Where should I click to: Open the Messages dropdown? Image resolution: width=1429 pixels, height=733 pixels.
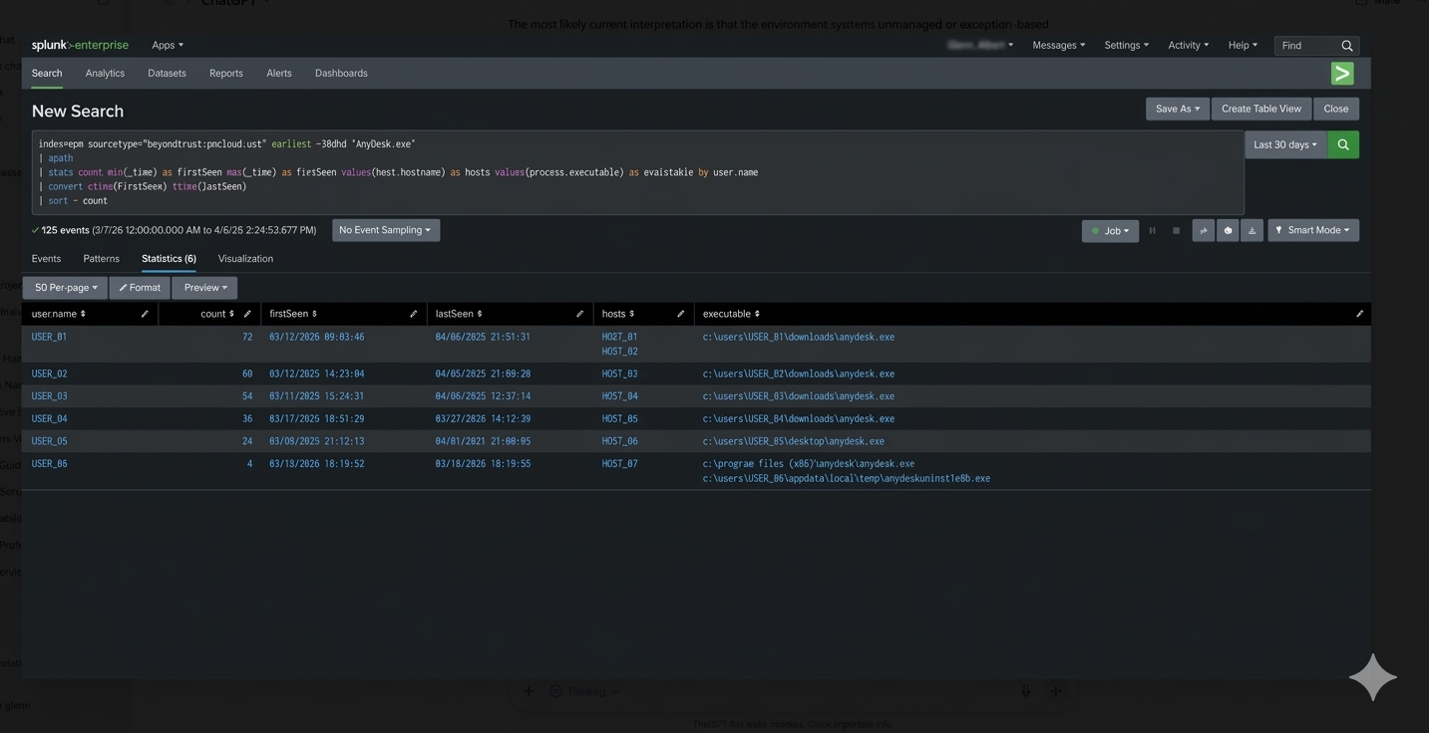click(1058, 45)
